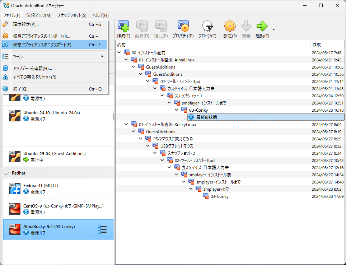Click the green running arrow of Ubuntu-25.04
Screen dimensions: 346x265
26,160
